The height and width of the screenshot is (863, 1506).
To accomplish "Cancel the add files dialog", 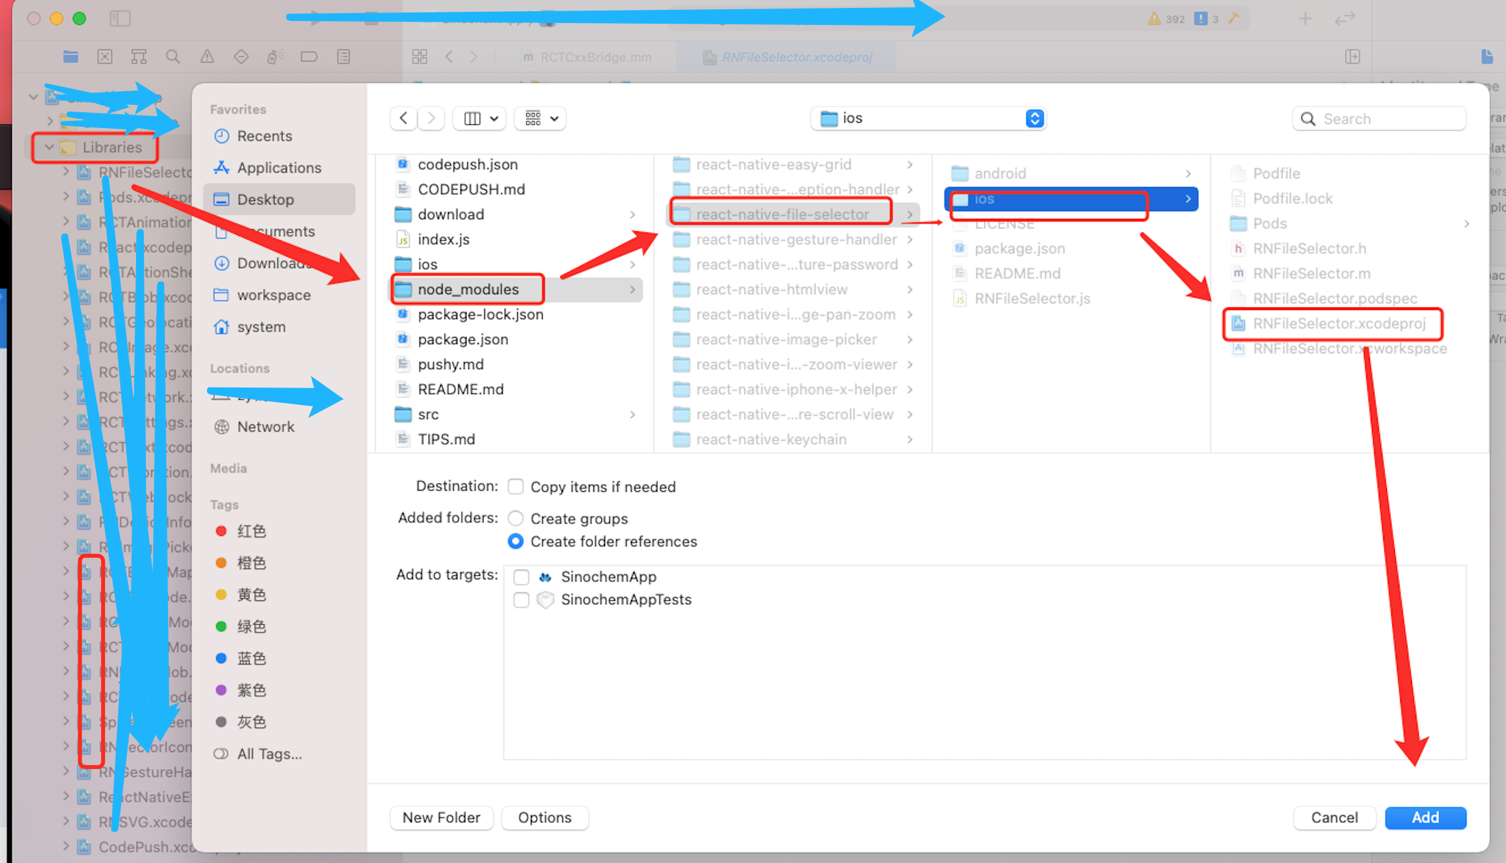I will click(1335, 818).
